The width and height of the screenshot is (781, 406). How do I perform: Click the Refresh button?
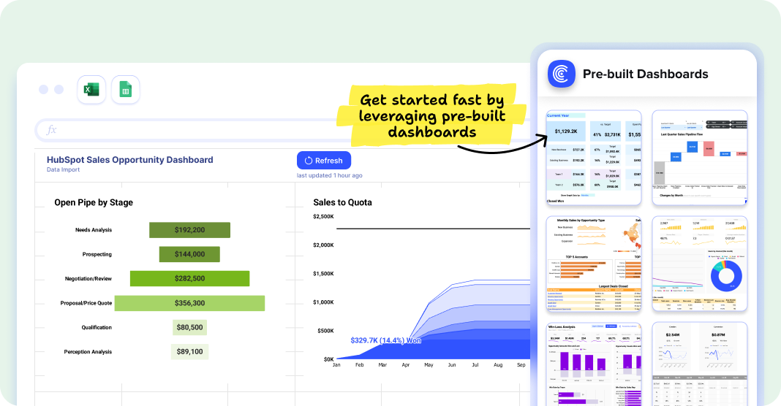click(324, 161)
